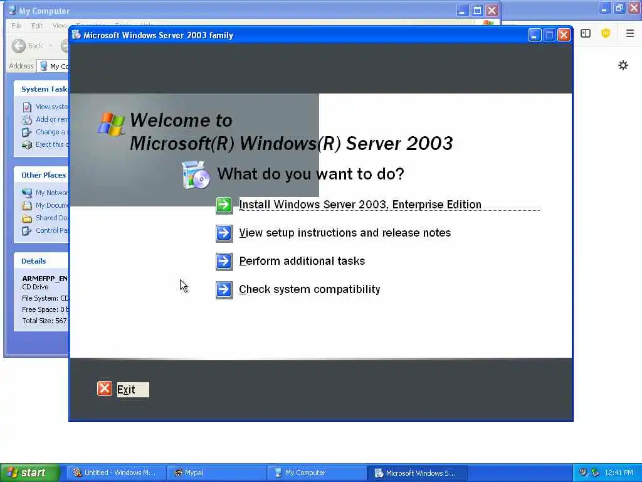This screenshot has height=482, width=642.
Task: Collapse the System Tasks panel header
Action: coord(42,89)
